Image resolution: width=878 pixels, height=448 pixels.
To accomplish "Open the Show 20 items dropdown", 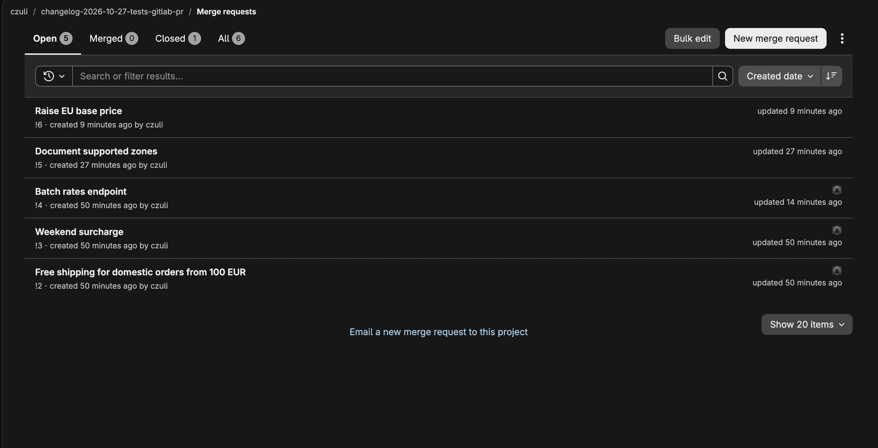I will pos(807,324).
